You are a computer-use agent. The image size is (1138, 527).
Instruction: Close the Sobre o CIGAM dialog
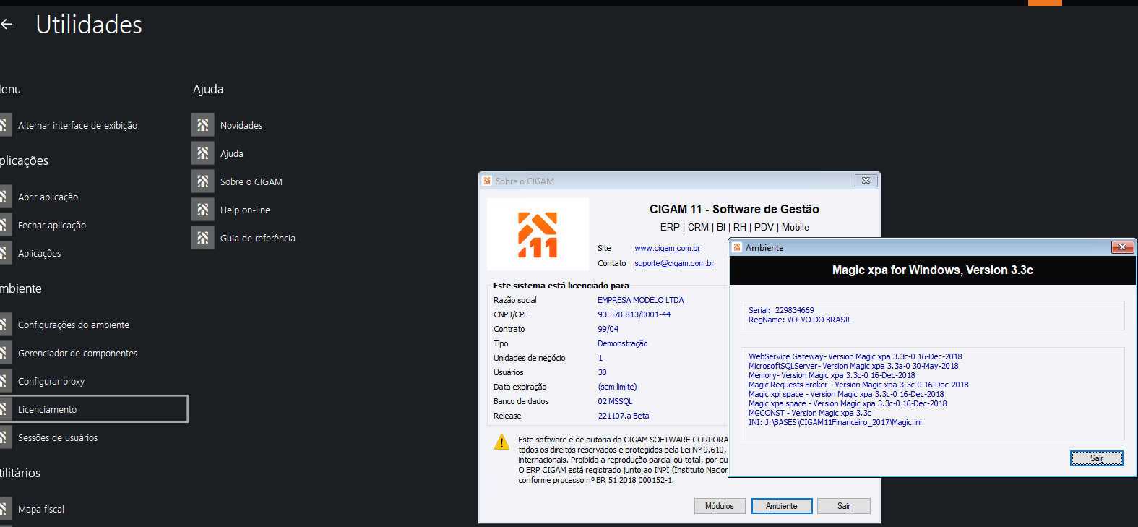pyautogui.click(x=866, y=181)
